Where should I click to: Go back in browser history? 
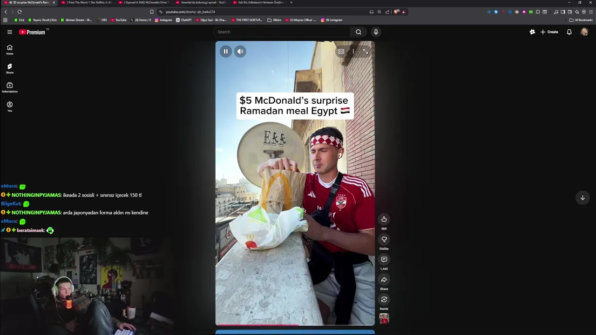pos(6,12)
